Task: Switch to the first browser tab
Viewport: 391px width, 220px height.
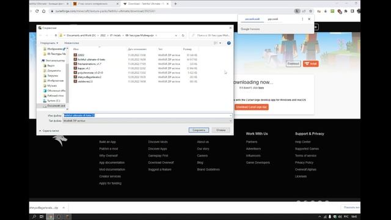Action: 49,4
